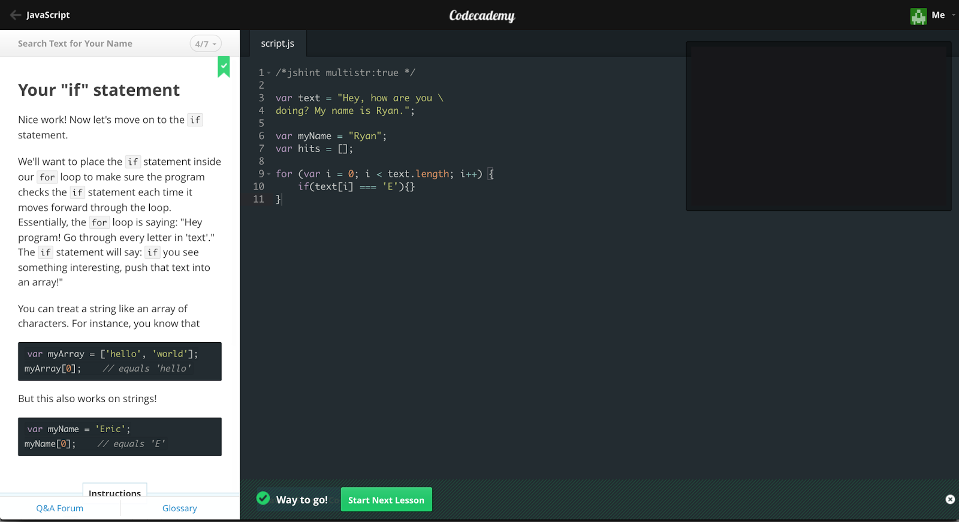Click the Start Next Lesson button
Viewport: 959px width, 522px height.
pos(386,500)
